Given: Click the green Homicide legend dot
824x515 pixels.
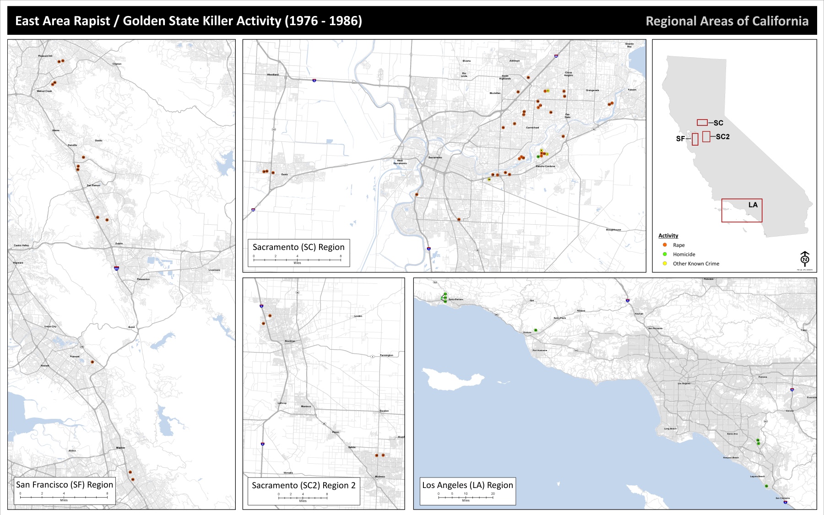Looking at the screenshot, I should (665, 254).
